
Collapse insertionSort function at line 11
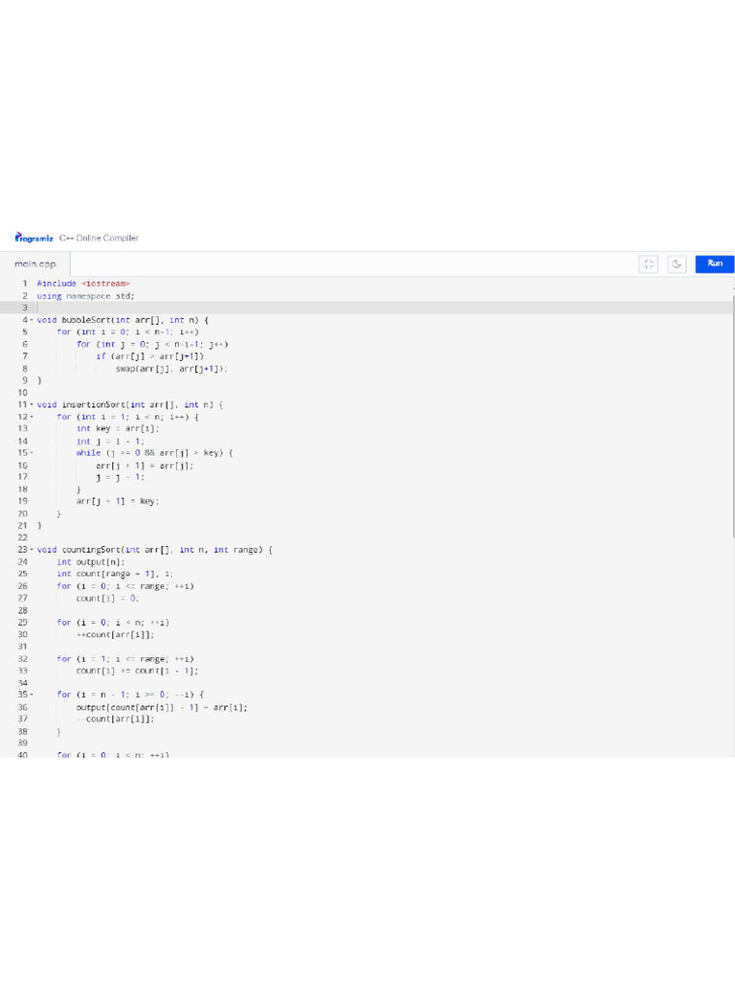coord(32,405)
